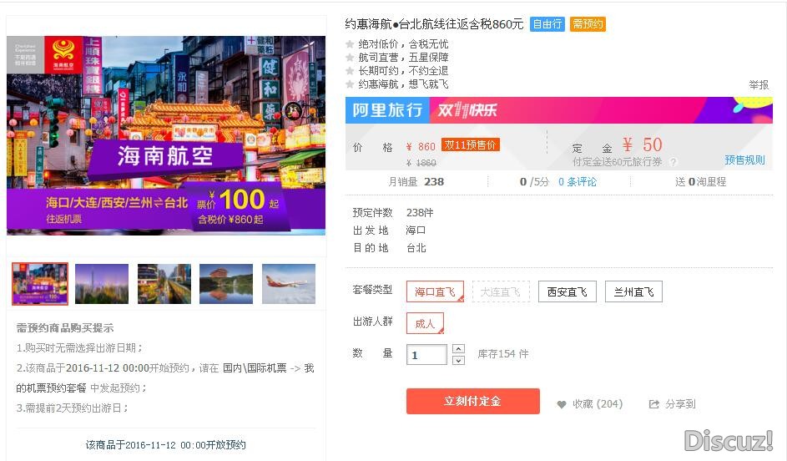Click the share icon beside 分享到

point(653,403)
